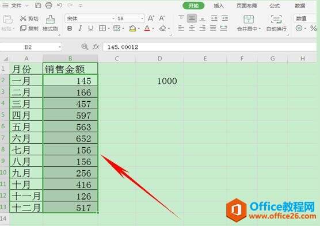Click the justify alignment icon
Image resolution: width=320 pixels, height=226 pixels.
point(213,28)
